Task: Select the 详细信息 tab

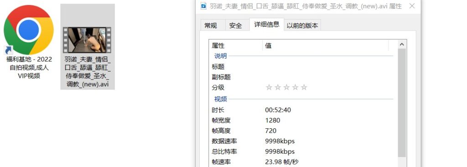Action: 266,25
